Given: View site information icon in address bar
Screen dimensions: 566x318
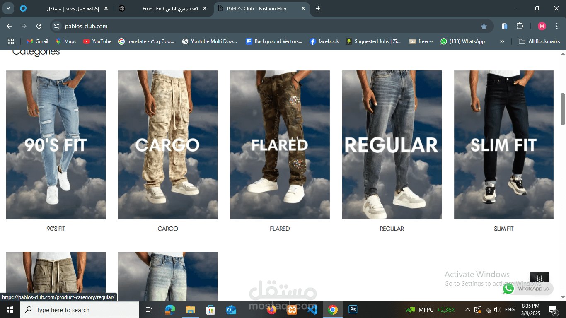Looking at the screenshot, I should [57, 26].
